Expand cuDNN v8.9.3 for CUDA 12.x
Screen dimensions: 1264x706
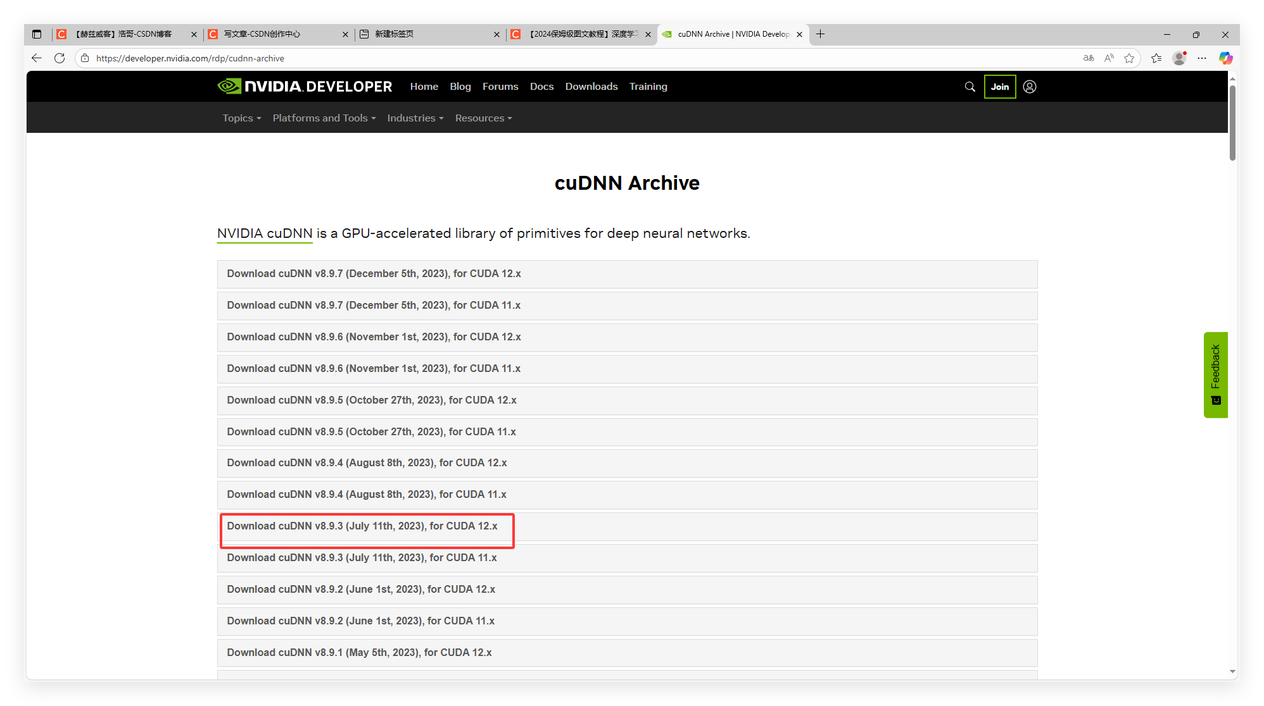[x=362, y=526]
